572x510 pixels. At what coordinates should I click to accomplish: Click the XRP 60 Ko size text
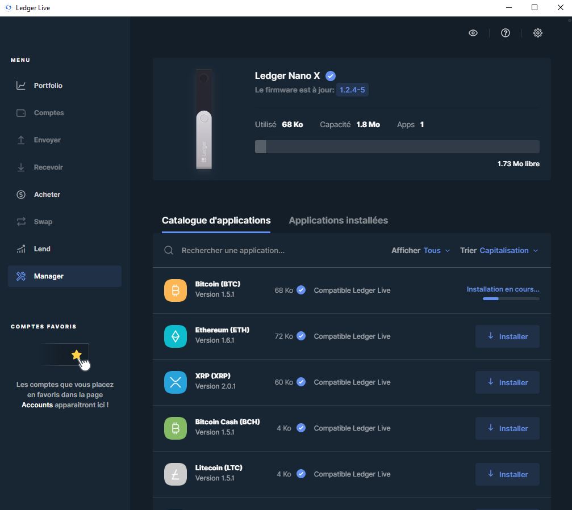pyautogui.click(x=284, y=382)
